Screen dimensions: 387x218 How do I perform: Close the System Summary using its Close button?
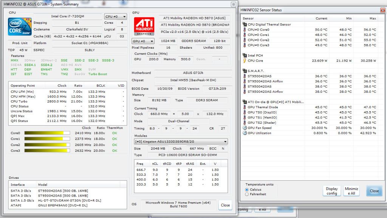pyautogui.click(x=225, y=205)
